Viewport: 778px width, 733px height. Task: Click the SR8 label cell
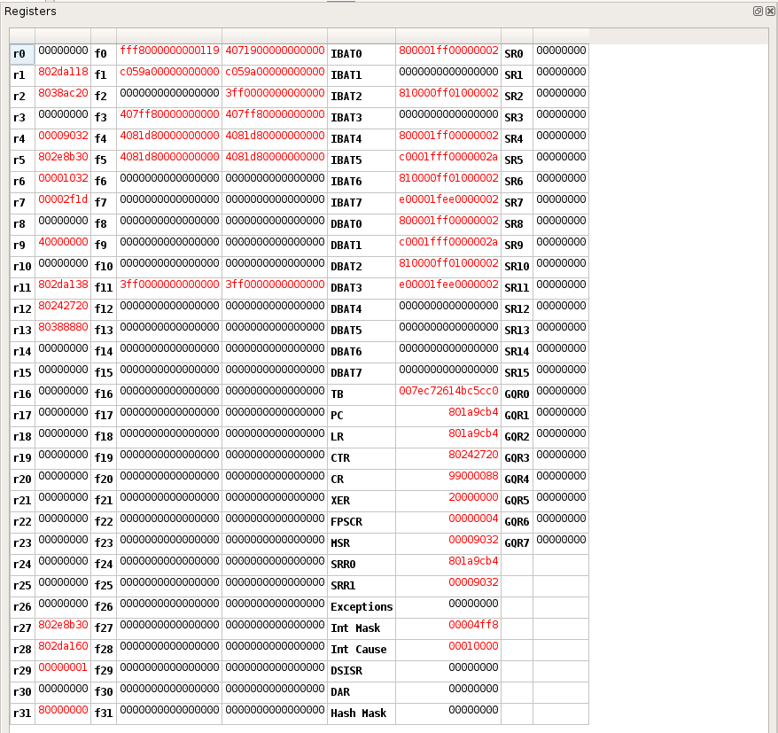[517, 224]
